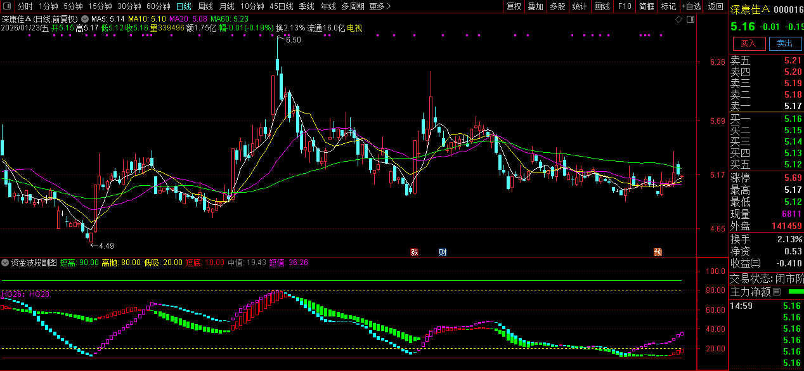Click the 6.50 high price label
Viewport: 804px width, 371px height.
point(293,40)
